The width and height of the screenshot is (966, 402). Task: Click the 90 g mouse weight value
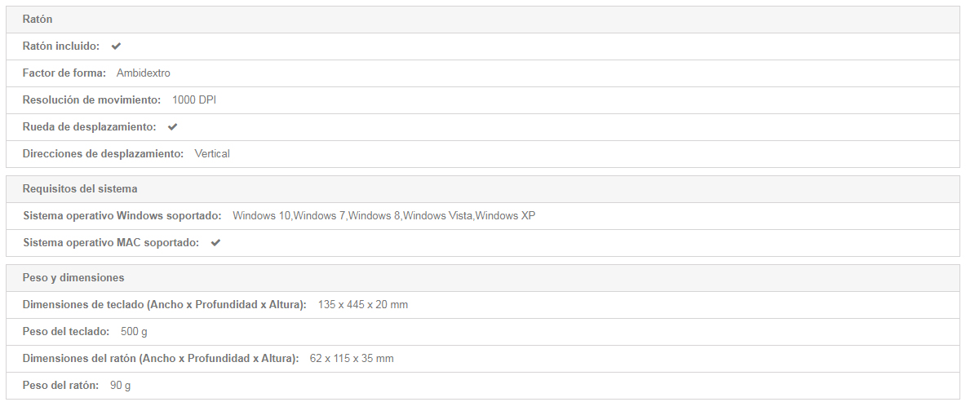120,386
